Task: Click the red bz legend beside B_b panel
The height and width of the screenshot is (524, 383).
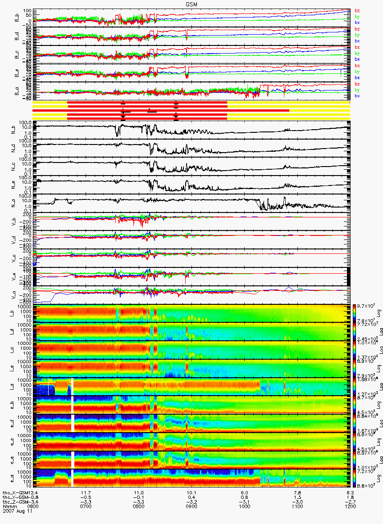Action: [x=357, y=11]
